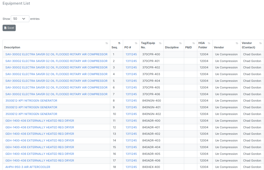Select tag cell 840NGN-402
This screenshot has height=170, width=264.
tap(151, 114)
